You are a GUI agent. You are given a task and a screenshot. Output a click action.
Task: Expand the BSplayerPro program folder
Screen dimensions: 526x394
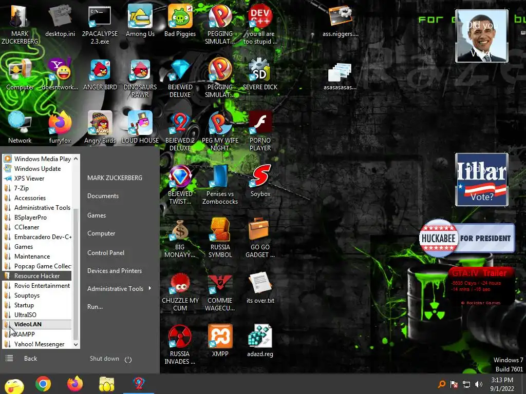[x=37, y=218]
